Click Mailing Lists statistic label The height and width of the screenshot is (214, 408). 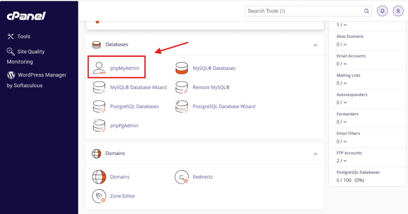coord(348,75)
